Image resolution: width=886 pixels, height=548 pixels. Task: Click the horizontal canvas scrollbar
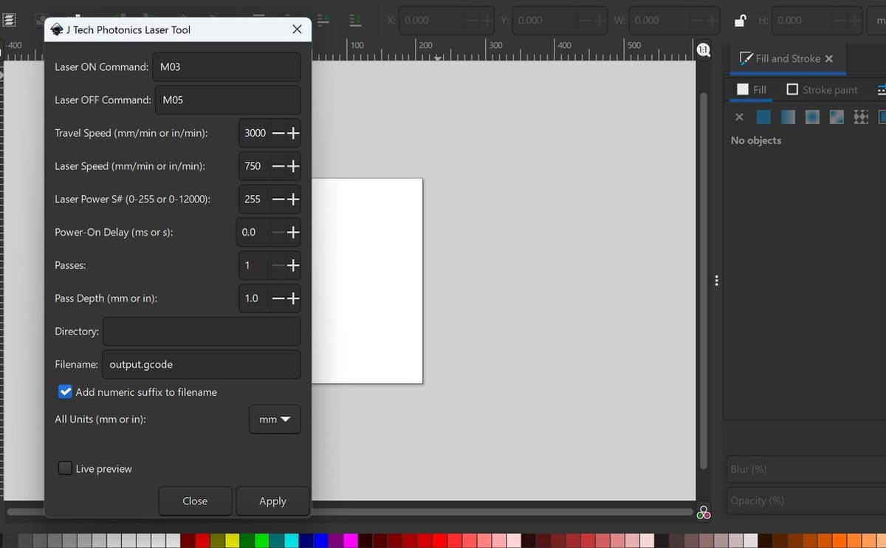point(351,512)
